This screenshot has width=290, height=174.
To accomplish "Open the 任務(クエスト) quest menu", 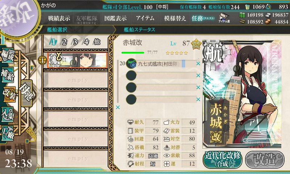I will (x=203, y=18).
